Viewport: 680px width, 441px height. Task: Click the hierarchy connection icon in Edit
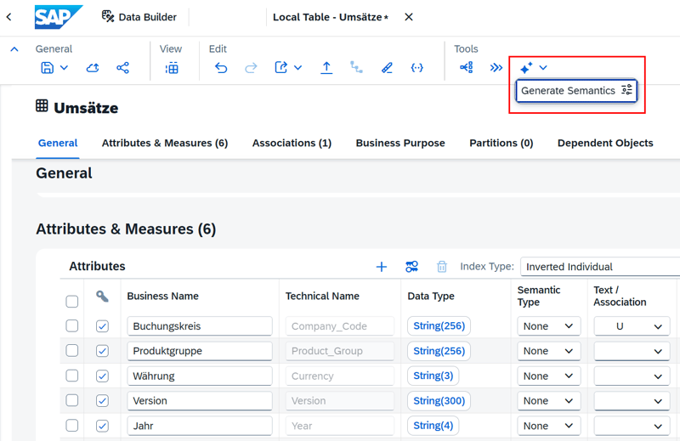pos(356,67)
